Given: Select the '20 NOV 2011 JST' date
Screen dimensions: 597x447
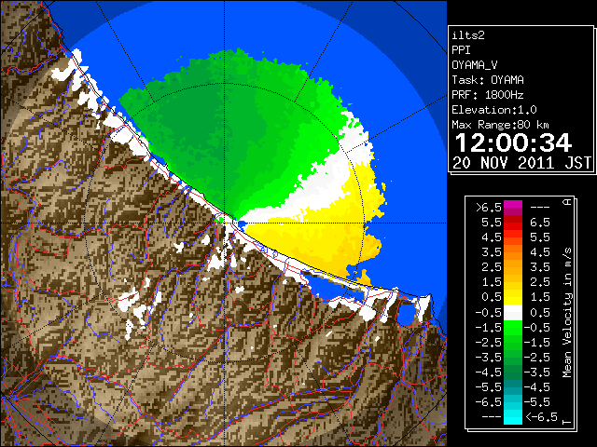Looking at the screenshot, I should tap(522, 163).
